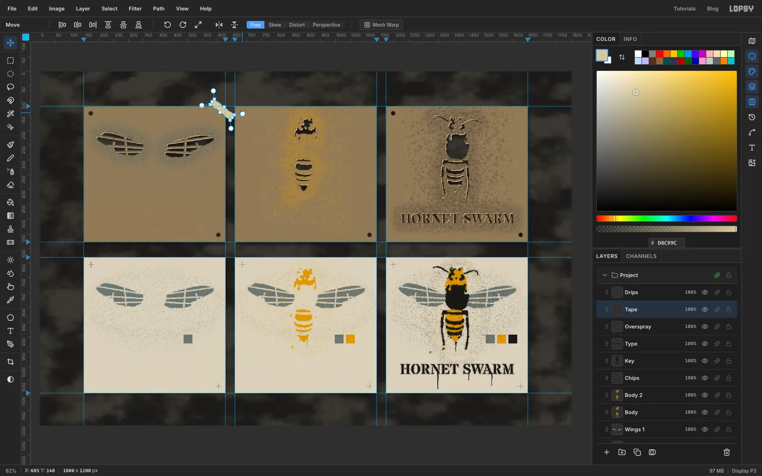
Task: Select the rectangular marquee tool
Action: [x=10, y=60]
